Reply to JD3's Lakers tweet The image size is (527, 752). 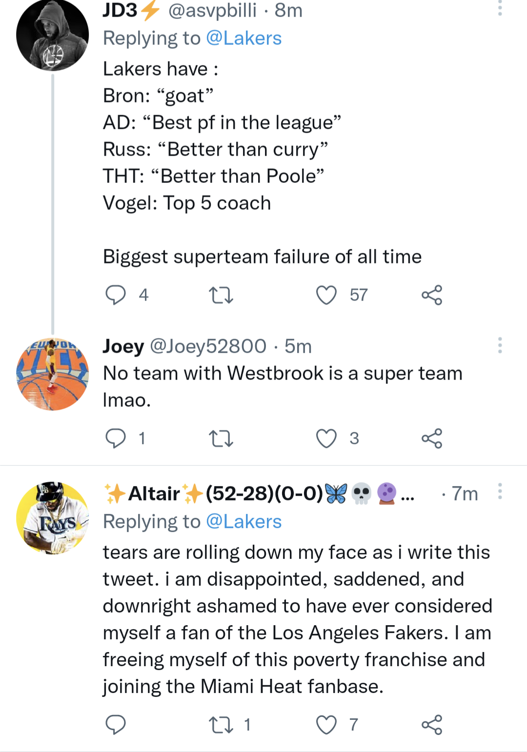116,295
